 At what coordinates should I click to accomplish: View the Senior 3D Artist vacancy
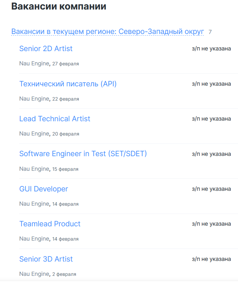[46, 259]
